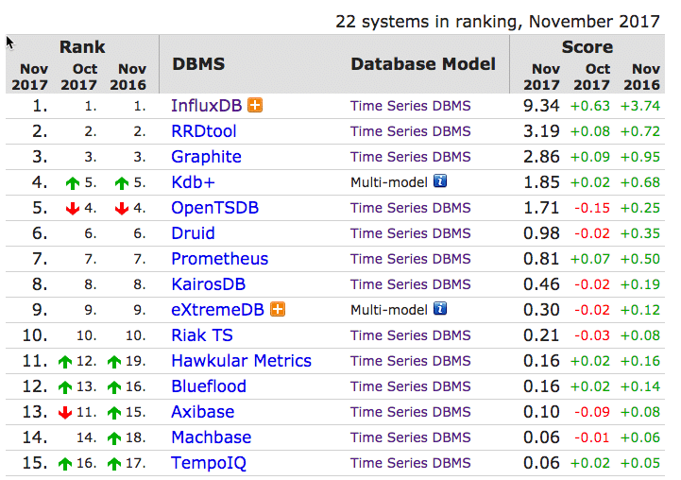Open the RRDtool database page
681x480 pixels.
coord(204,131)
